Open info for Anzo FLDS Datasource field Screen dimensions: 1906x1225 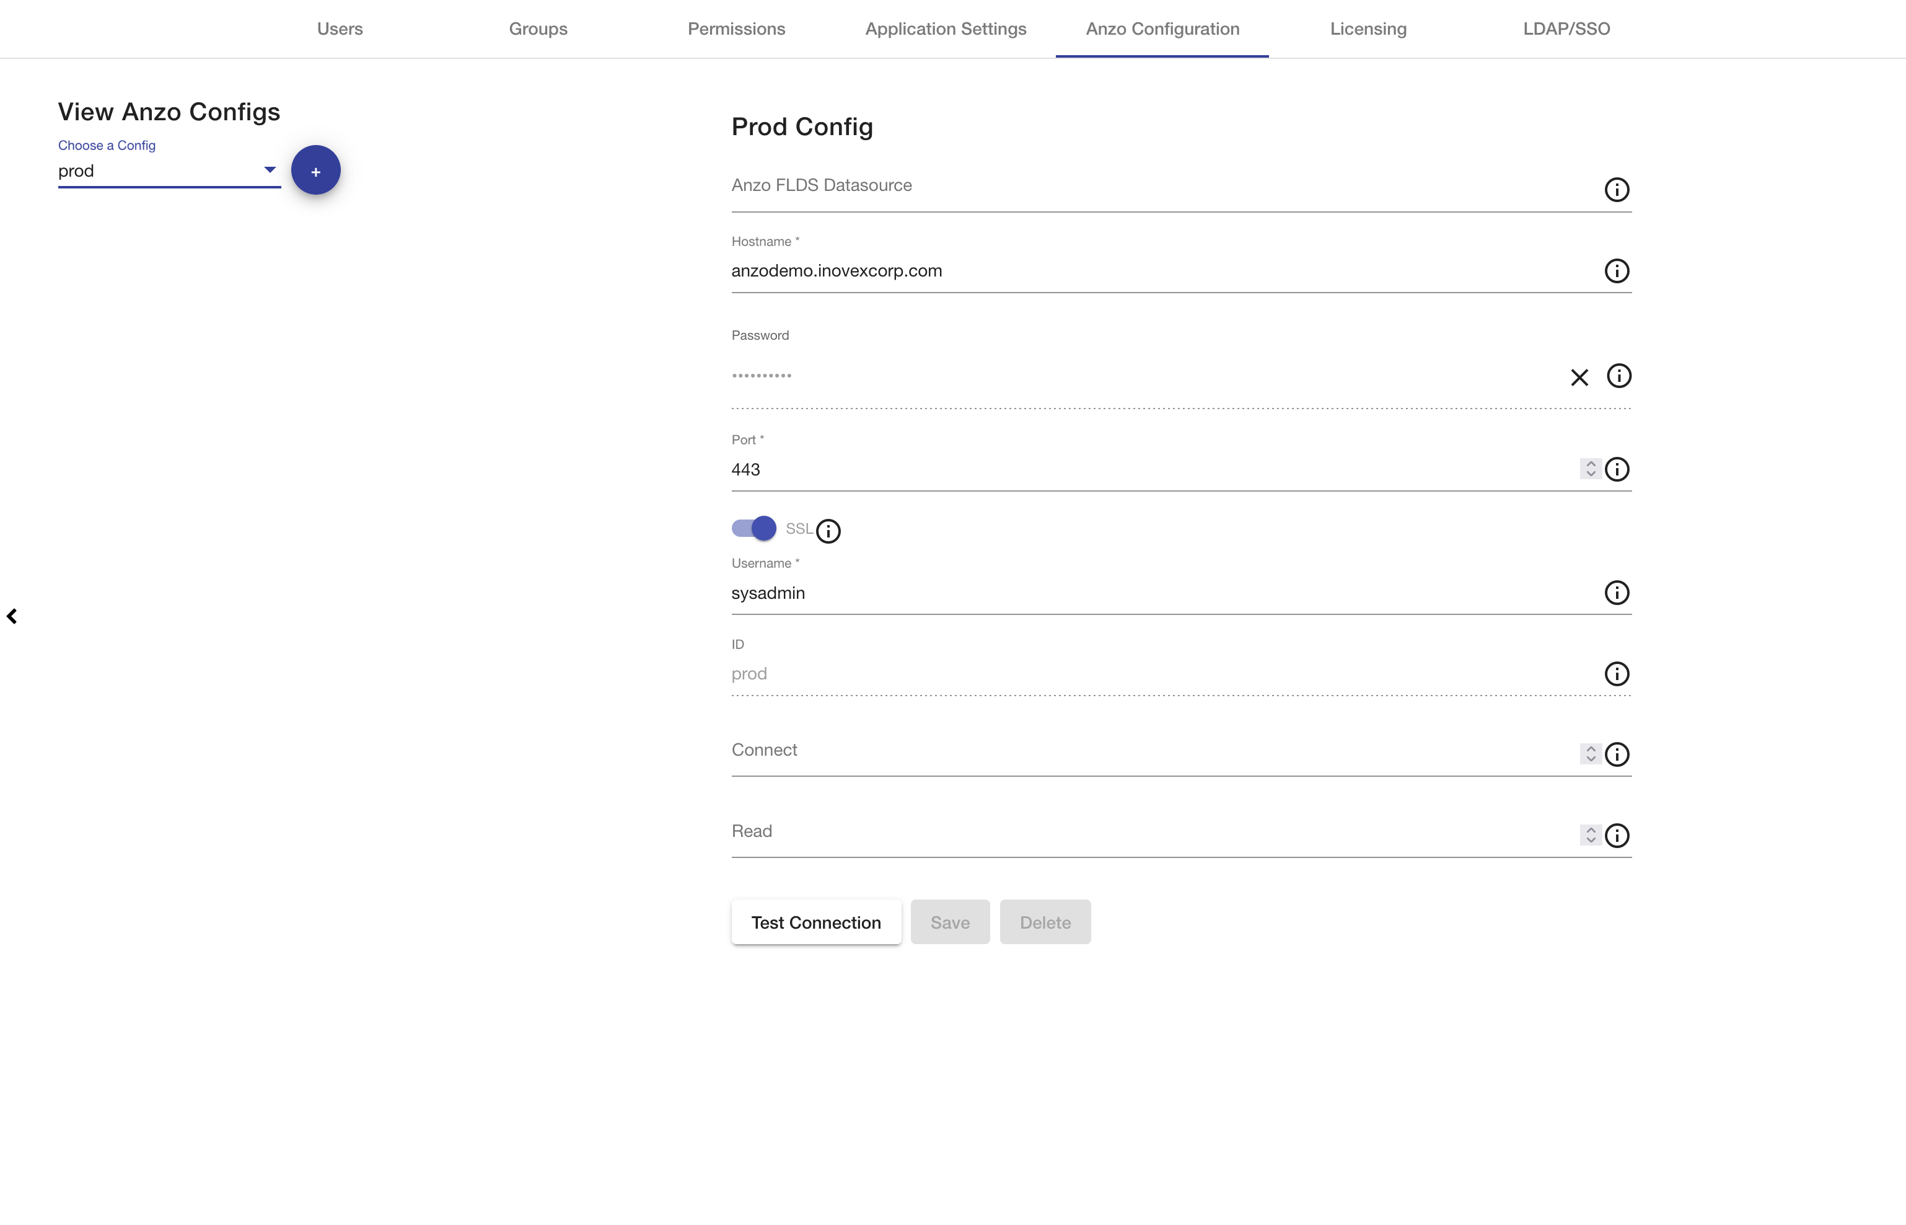click(1617, 189)
